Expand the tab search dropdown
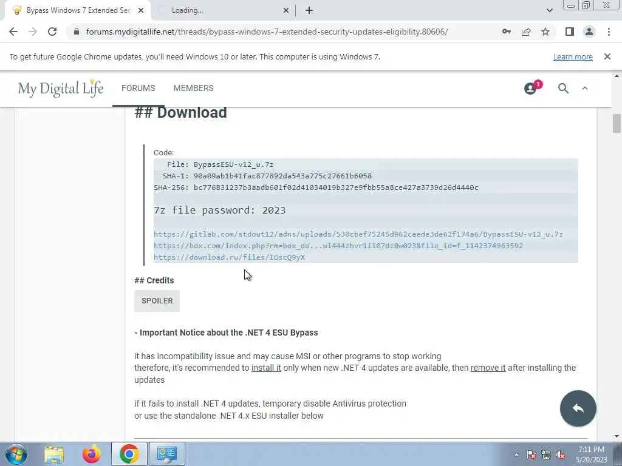 click(549, 10)
